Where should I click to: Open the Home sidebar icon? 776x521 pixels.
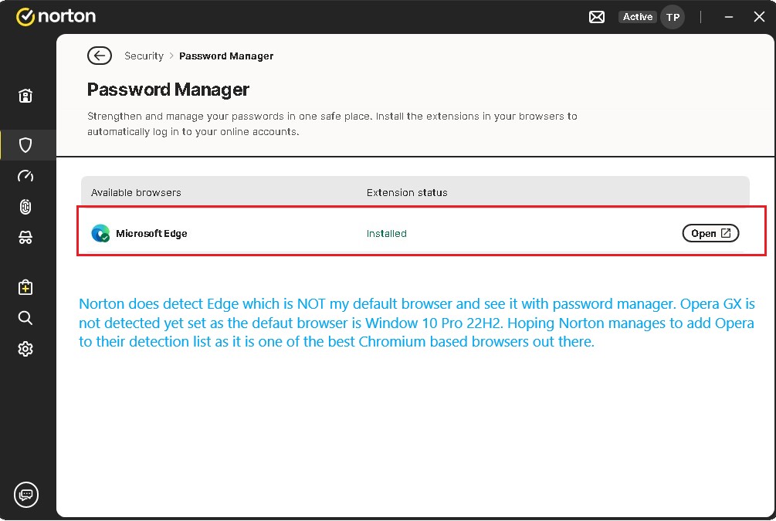25,96
